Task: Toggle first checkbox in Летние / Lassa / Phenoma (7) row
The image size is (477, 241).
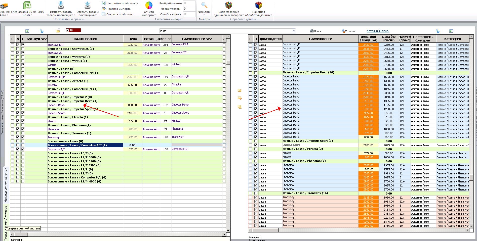Action: tap(250, 161)
